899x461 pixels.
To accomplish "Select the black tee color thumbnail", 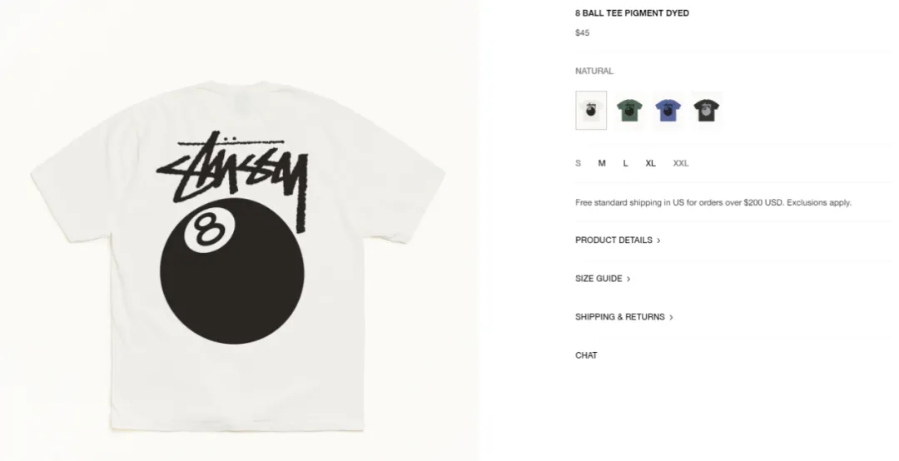I will [x=707, y=110].
